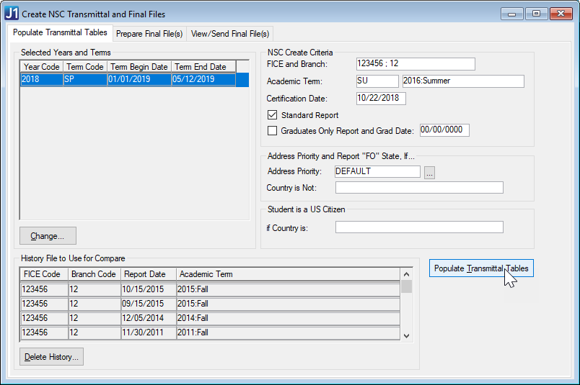Select history row dated 10/15/2015
The width and height of the screenshot is (580, 385).
point(209,289)
